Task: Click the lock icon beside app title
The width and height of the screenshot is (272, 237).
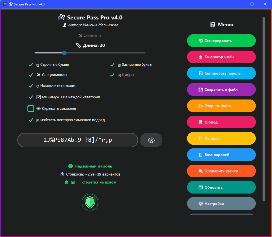Action: pyautogui.click(x=62, y=17)
